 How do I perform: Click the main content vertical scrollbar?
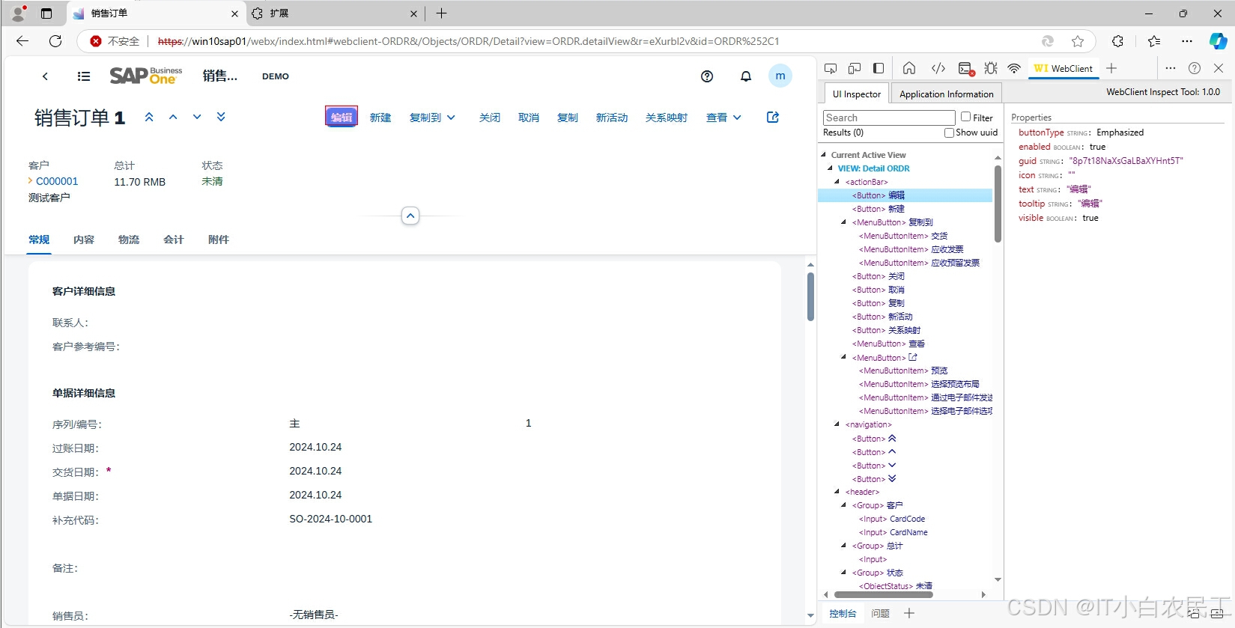click(810, 296)
